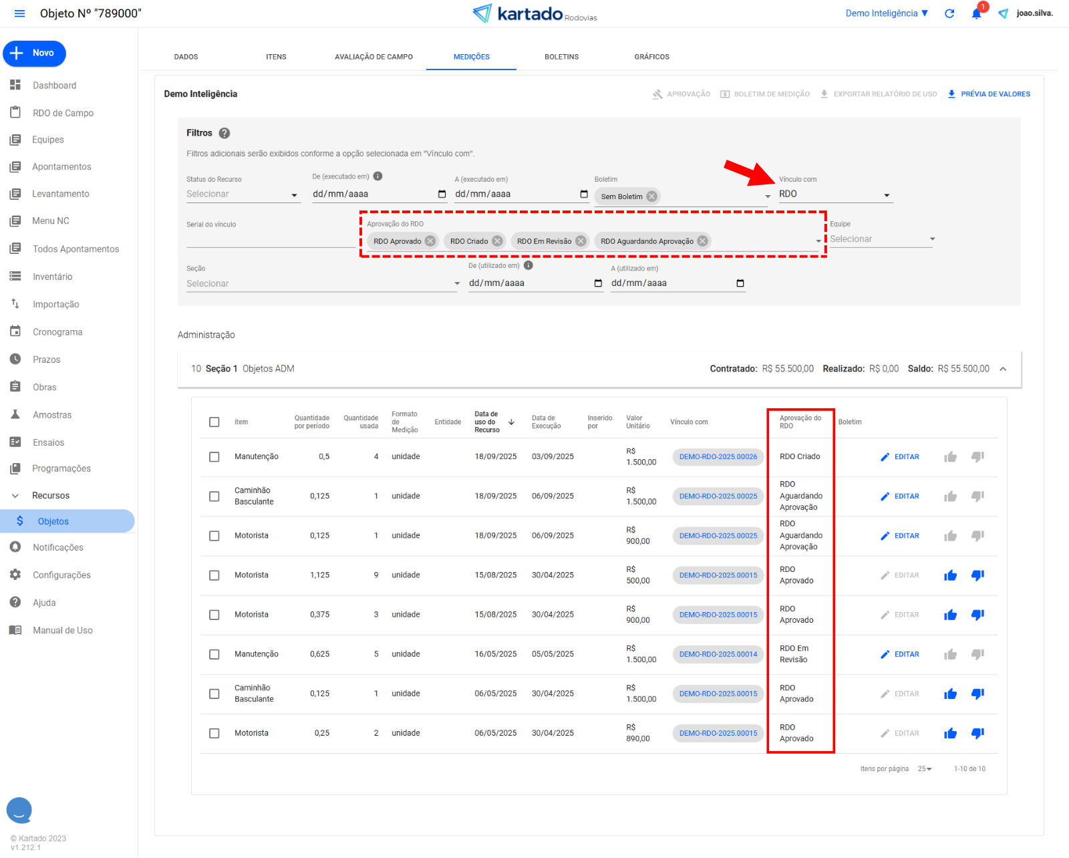Screen dimensions: 1069x858
Task: Click the Prévia de Valores button
Action: [x=989, y=94]
